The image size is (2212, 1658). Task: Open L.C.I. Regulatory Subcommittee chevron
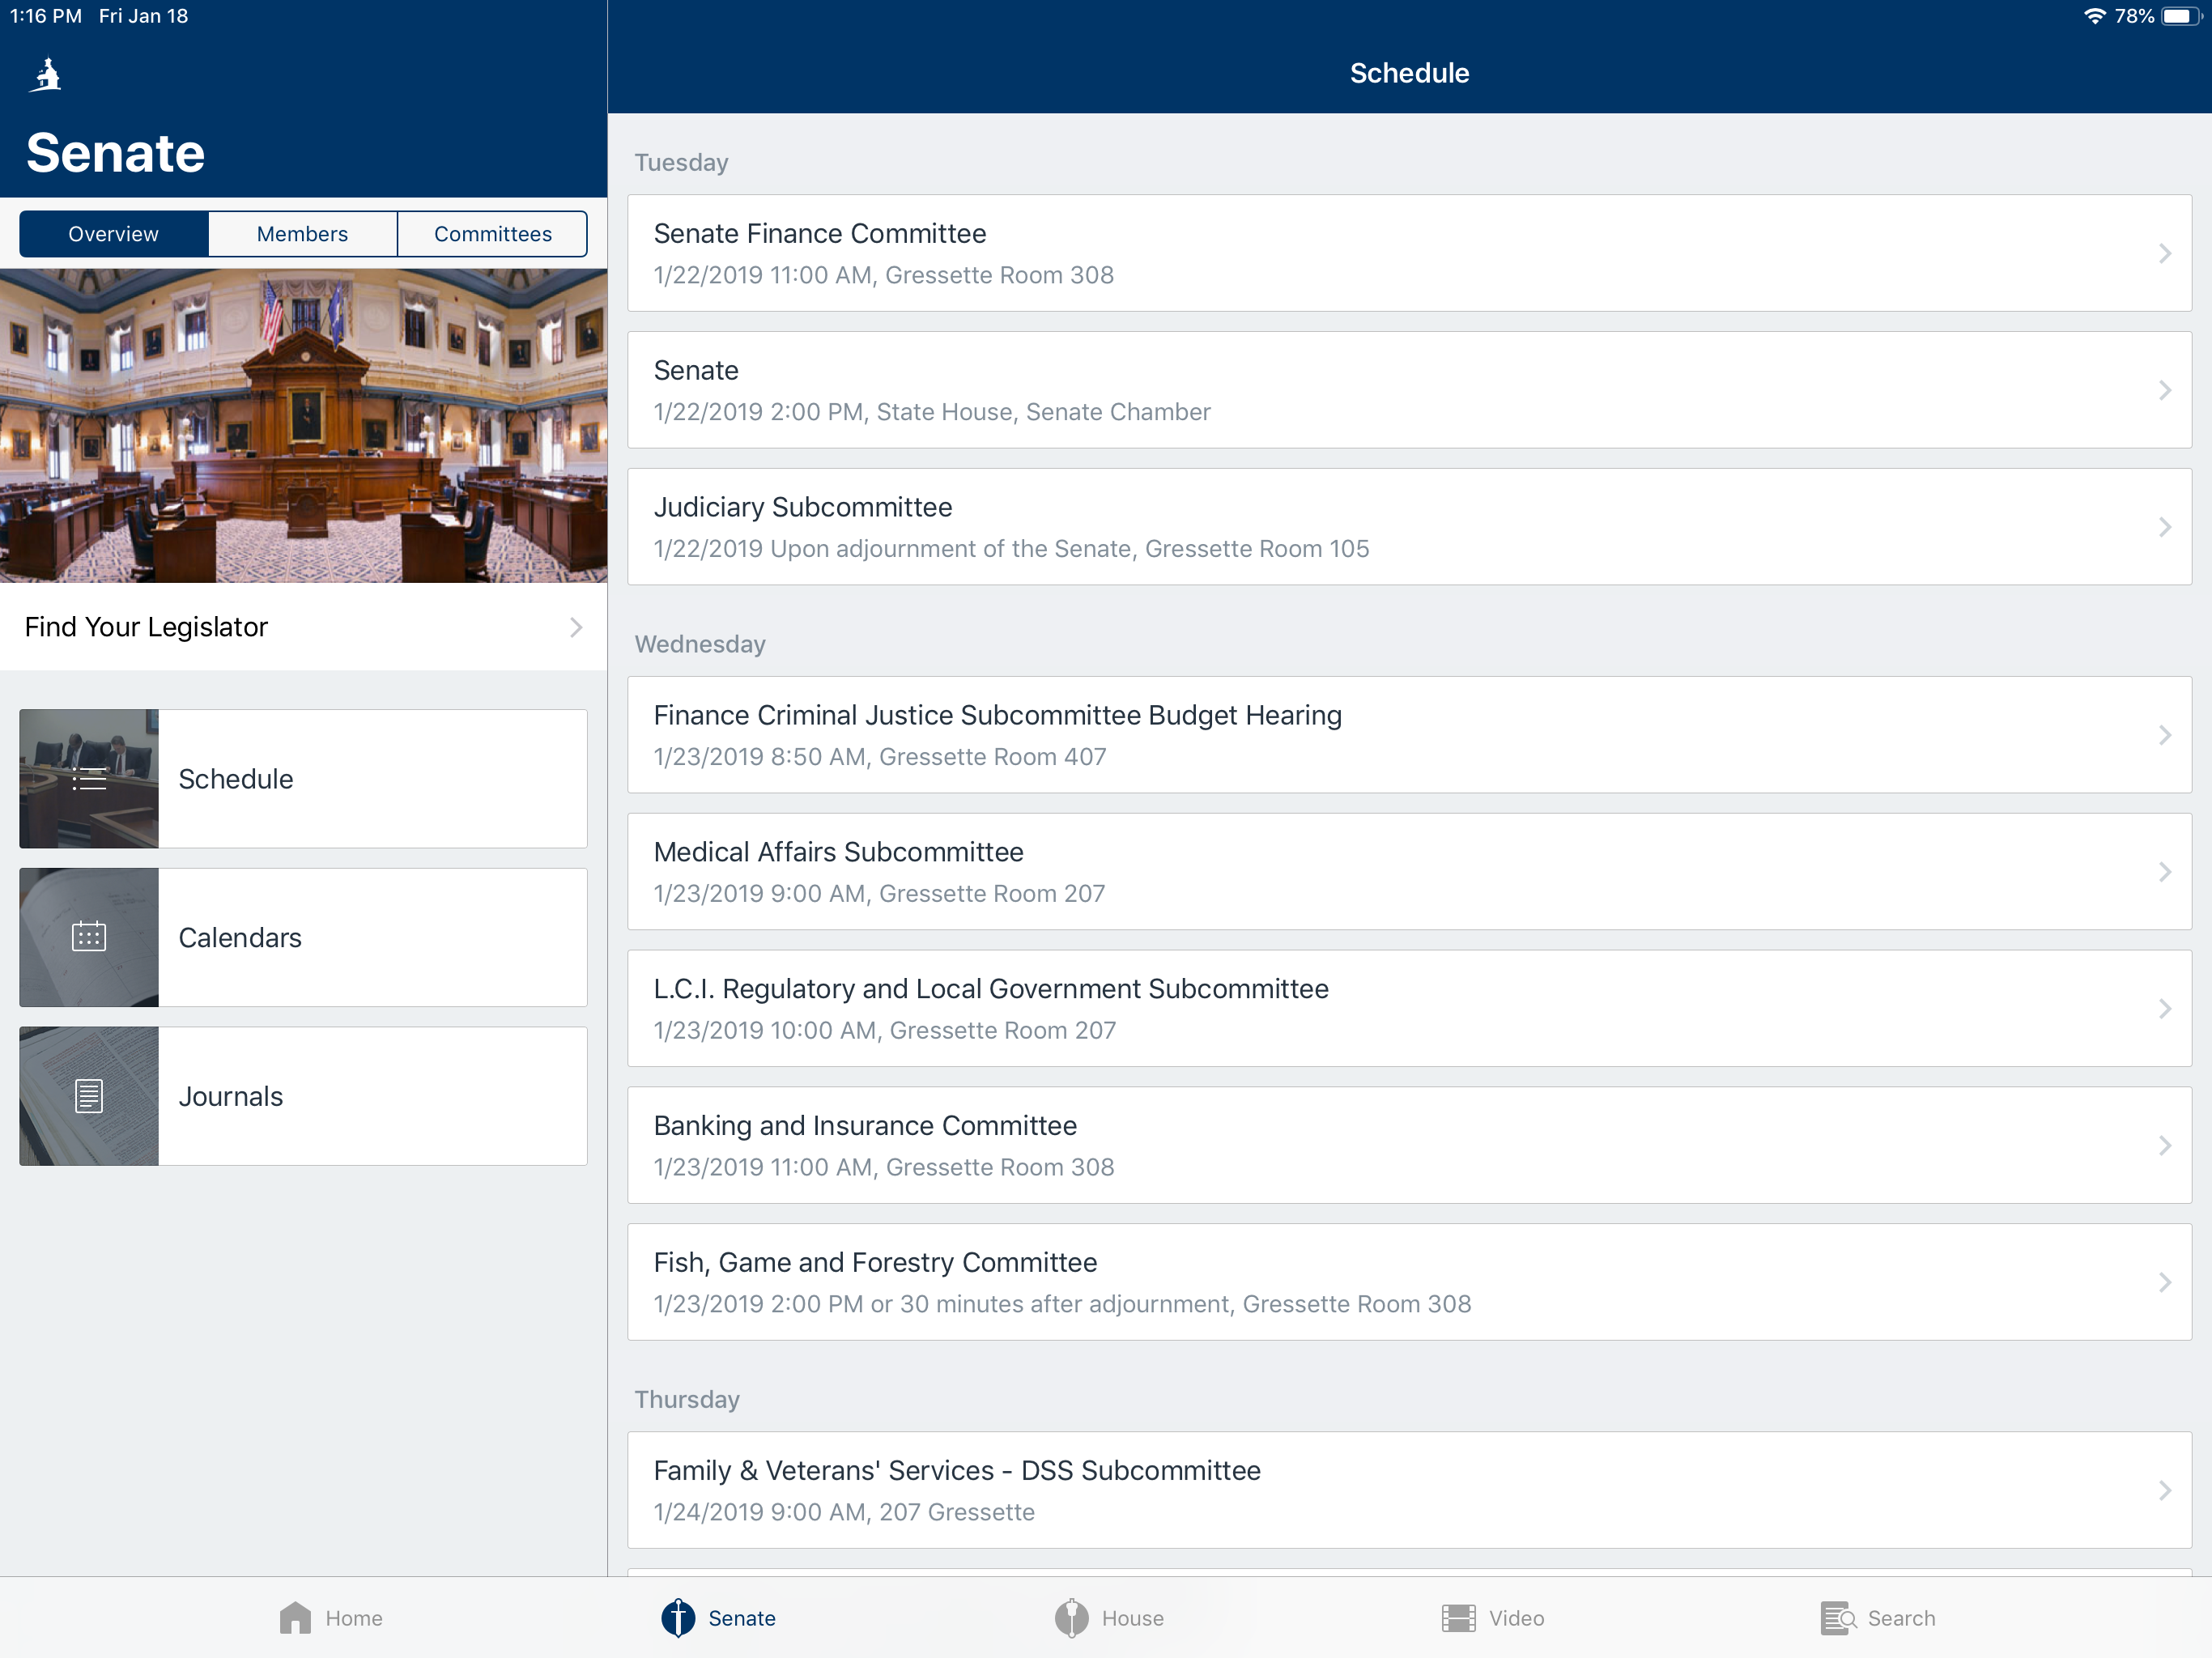click(2165, 1009)
